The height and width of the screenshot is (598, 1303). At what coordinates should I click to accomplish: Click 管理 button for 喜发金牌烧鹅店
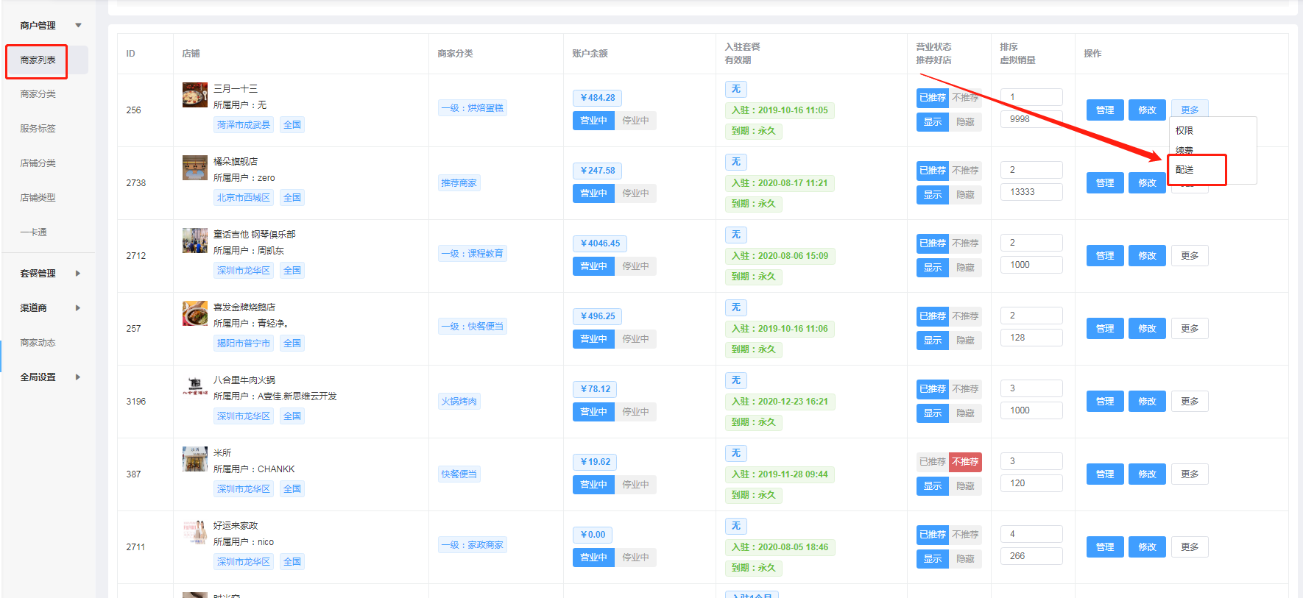1105,329
